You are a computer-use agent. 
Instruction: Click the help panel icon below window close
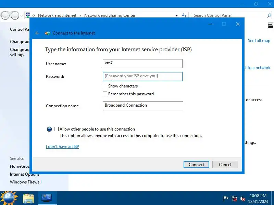click(x=270, y=25)
